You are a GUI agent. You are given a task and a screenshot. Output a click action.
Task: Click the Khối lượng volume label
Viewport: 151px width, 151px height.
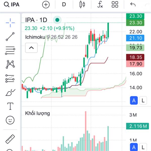(37, 113)
